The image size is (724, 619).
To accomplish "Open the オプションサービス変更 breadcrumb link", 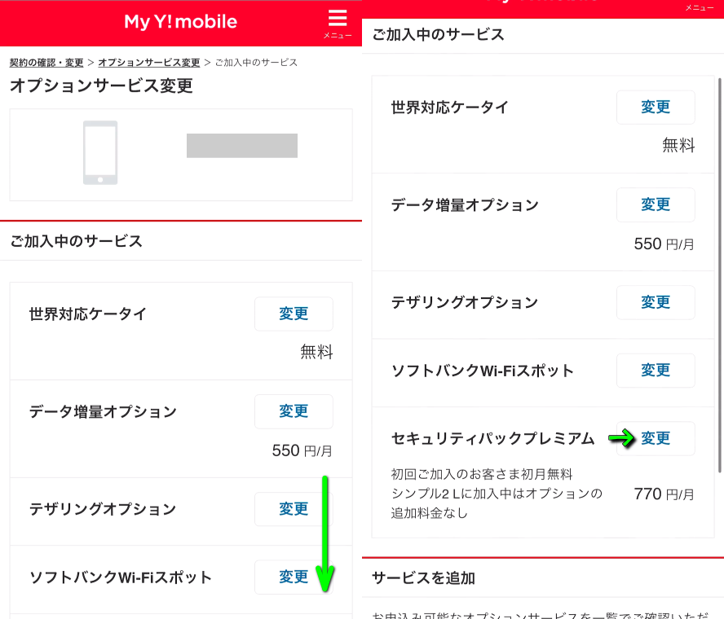I will 149,62.
